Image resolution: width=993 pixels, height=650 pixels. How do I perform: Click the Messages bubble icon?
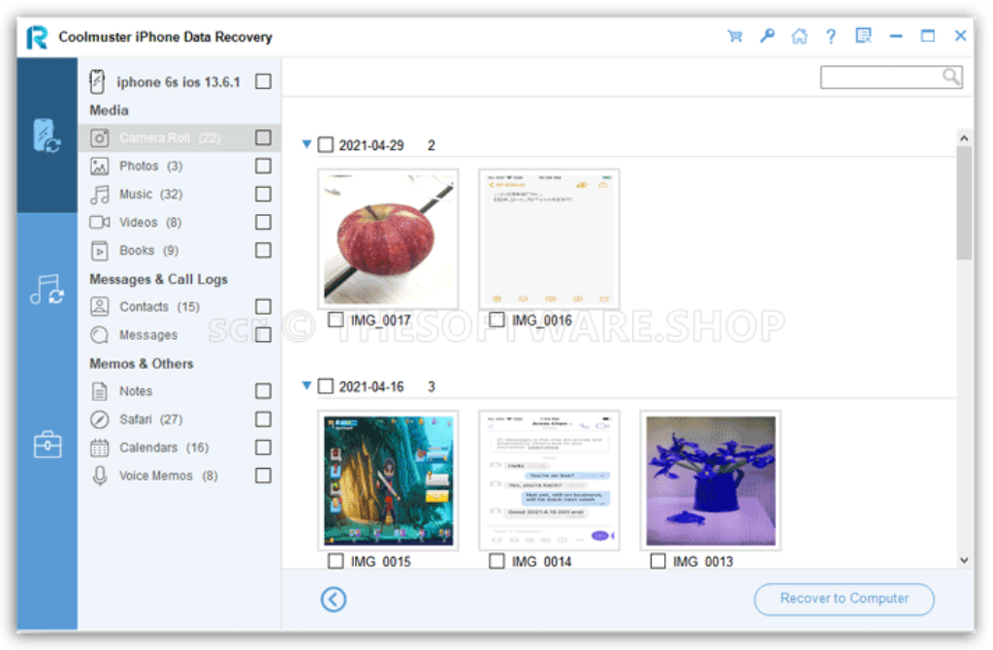100,335
